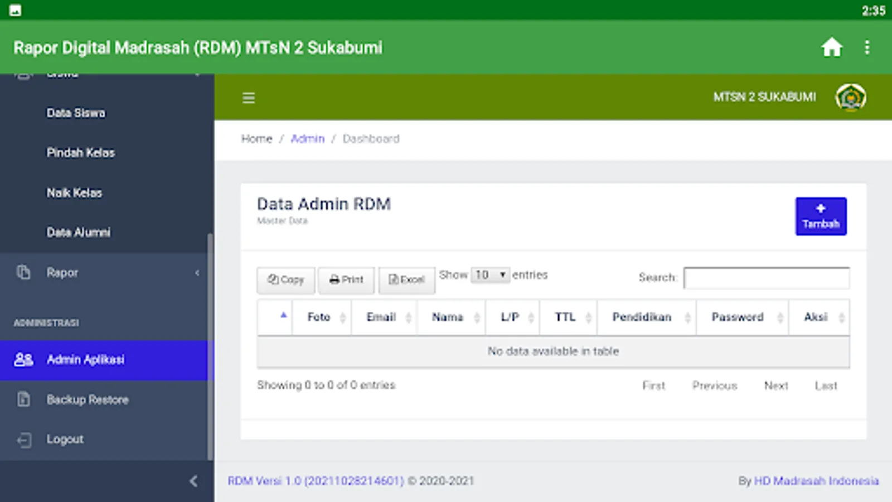Open RDM Versi 1.0 footer link
The image size is (892, 502).
click(x=316, y=481)
